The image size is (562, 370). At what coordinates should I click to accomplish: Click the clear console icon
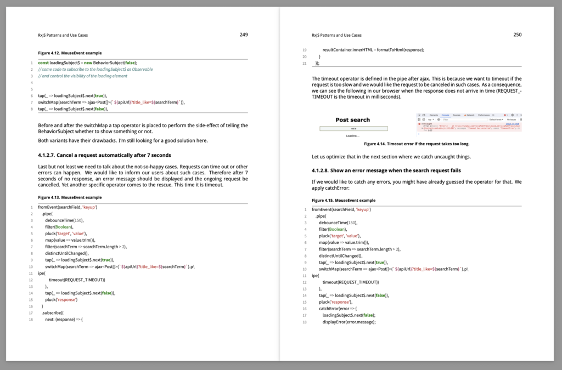(424, 119)
